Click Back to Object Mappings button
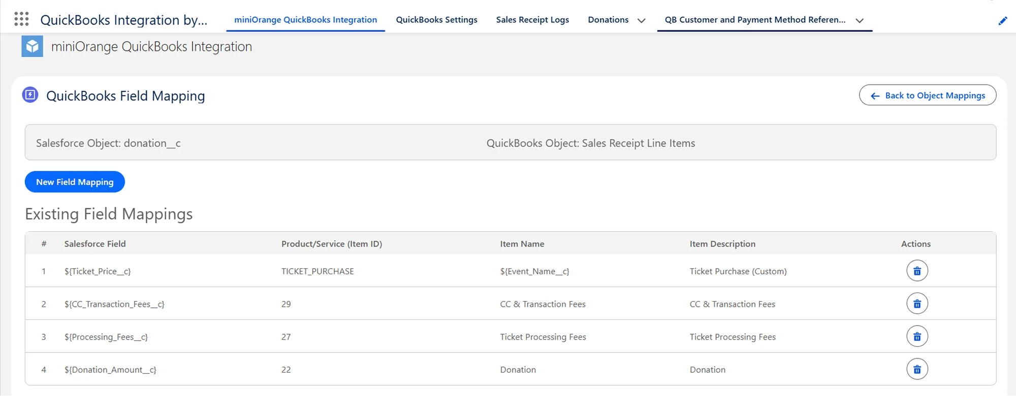 click(928, 95)
